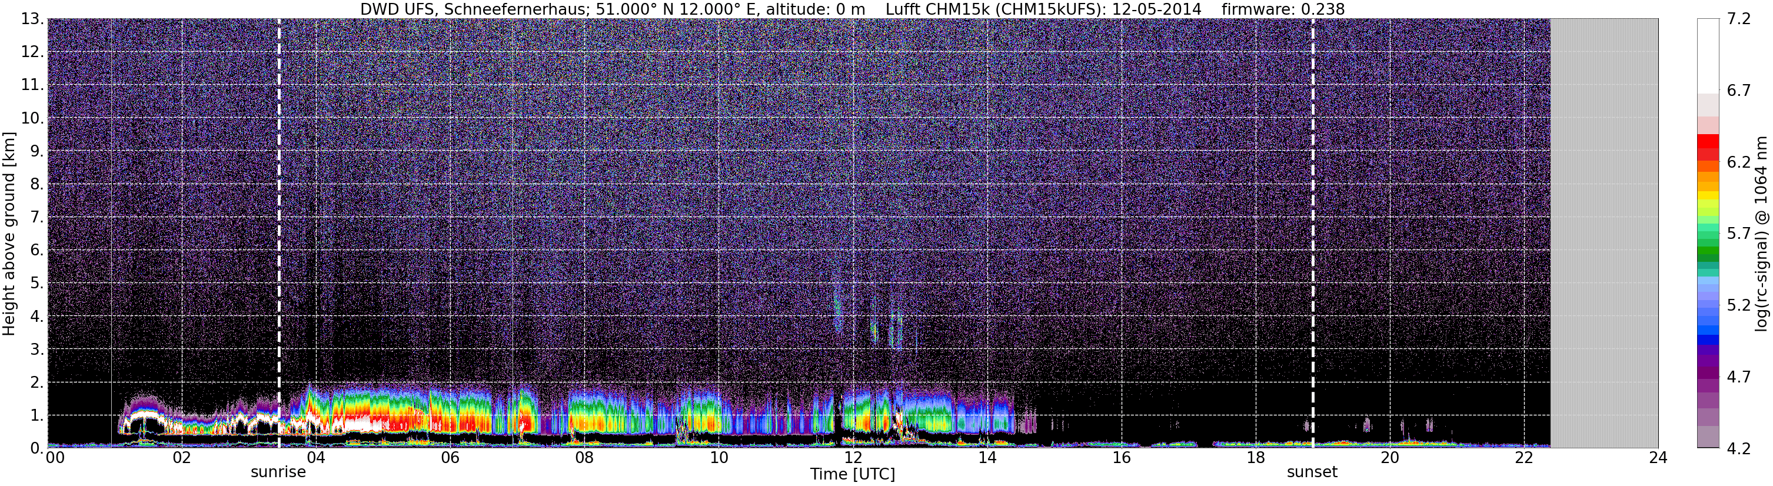Screen dimensions: 1773x486
Task: Click the '6.2' colorbar tick label
Action: tap(1739, 162)
